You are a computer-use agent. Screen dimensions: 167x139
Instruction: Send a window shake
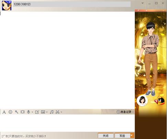tap(22, 112)
